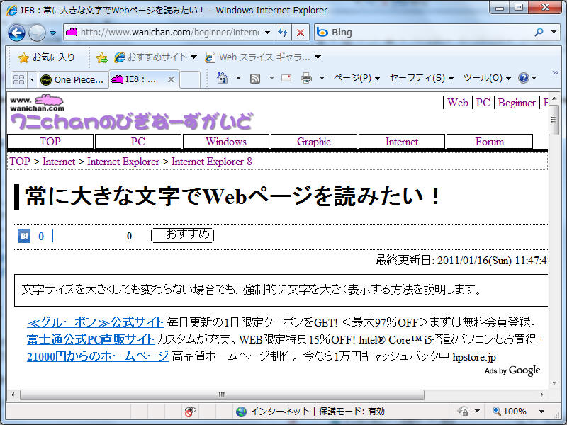Open the Home button dropdown arrow
This screenshot has height=425, width=567.
(238, 78)
